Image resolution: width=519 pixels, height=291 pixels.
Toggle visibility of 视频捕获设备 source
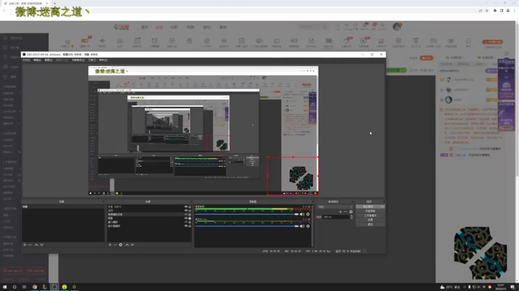click(x=186, y=215)
